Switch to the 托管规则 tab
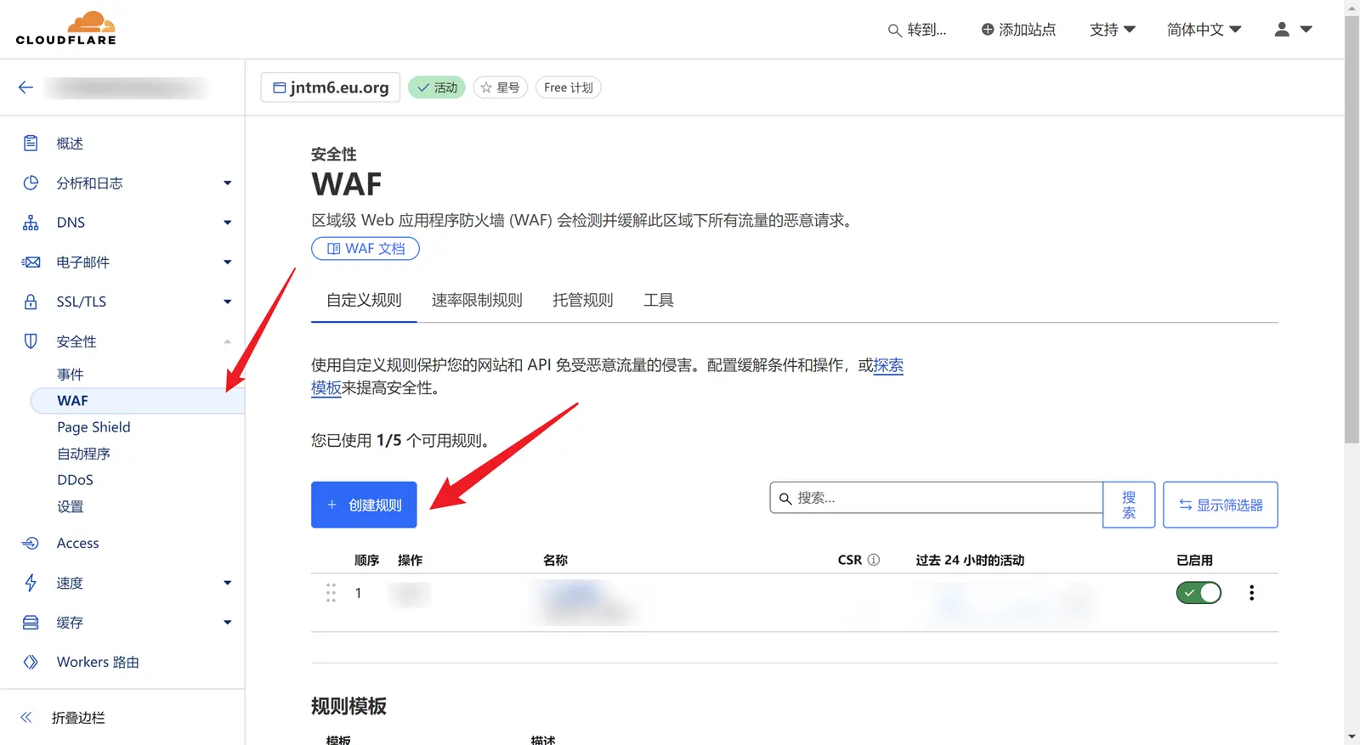Viewport: 1360px width, 745px height. pyautogui.click(x=582, y=300)
